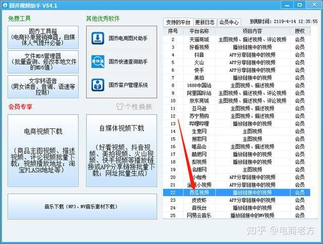The width and height of the screenshot is (323, 244).
Task: Open the 固乔工具箱 free tool
Action: coord(43,37)
